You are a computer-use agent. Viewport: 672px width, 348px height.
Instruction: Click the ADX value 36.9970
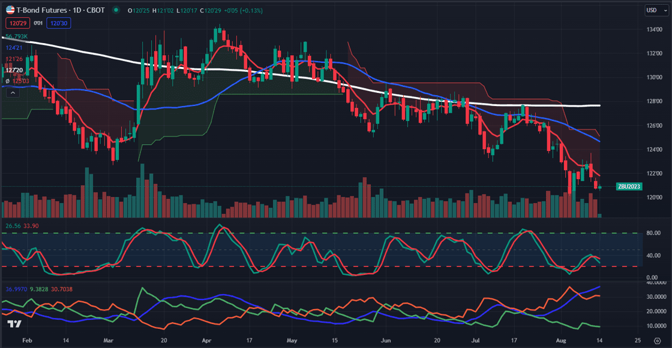(x=16, y=289)
